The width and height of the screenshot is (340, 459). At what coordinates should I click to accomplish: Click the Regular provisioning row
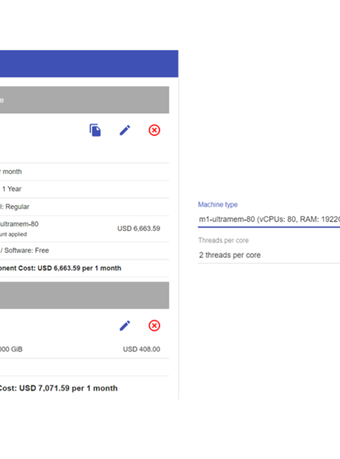point(84,207)
